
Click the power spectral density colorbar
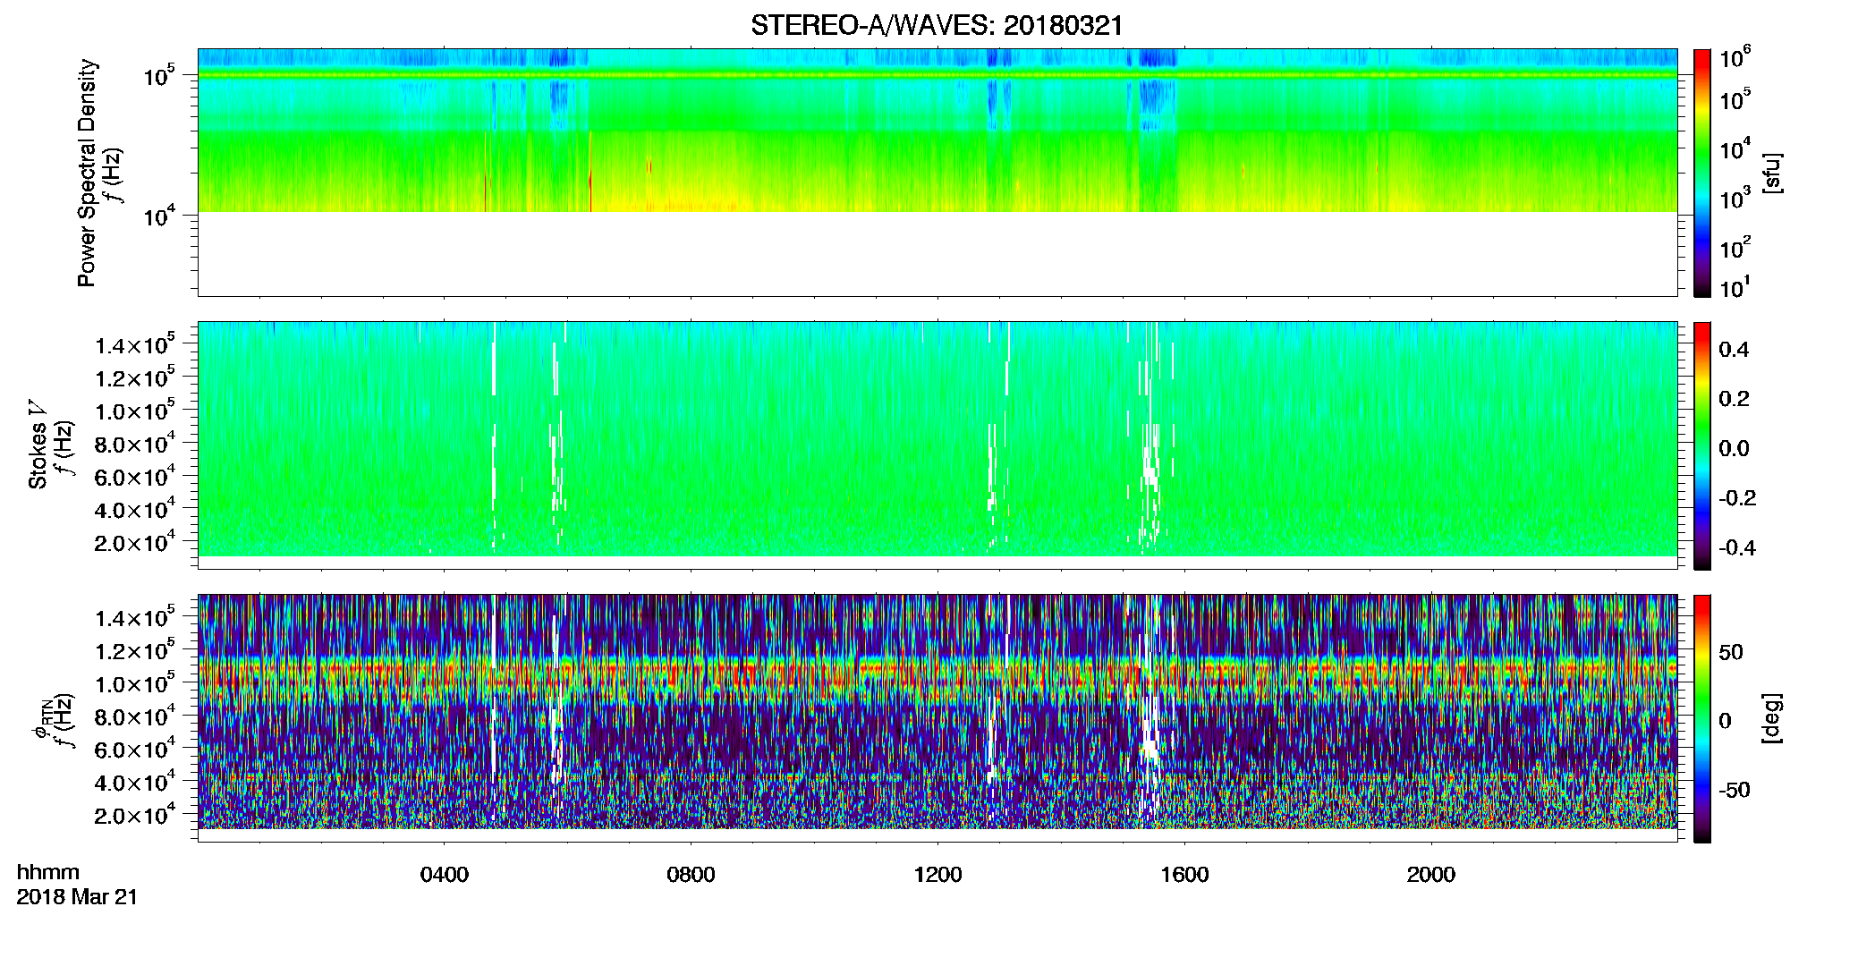1701,173
